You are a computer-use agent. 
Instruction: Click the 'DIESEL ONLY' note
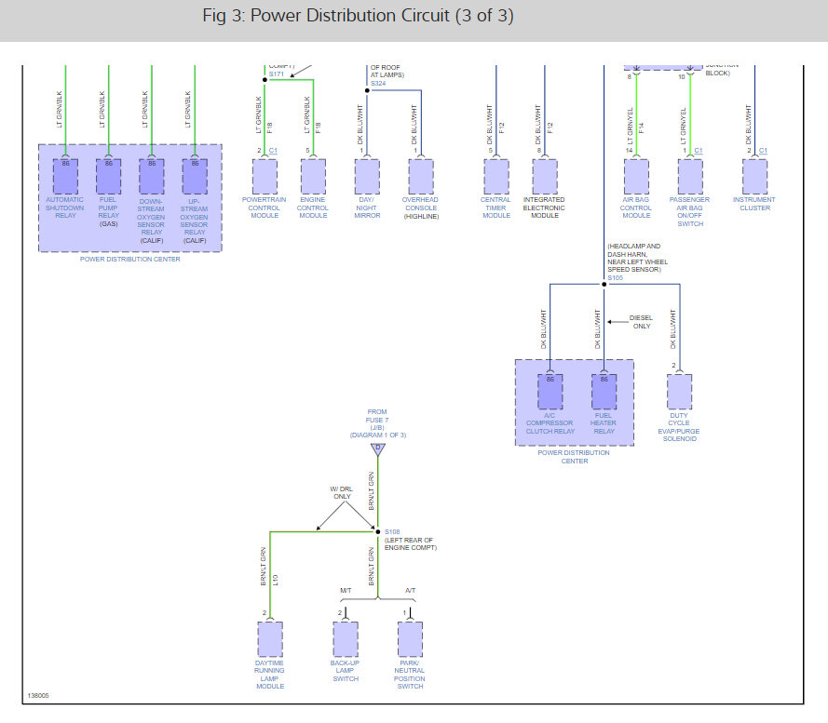[x=641, y=322]
